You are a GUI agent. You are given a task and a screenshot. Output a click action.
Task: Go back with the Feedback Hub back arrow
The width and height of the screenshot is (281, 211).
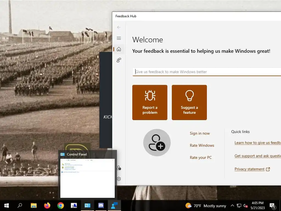tap(119, 27)
